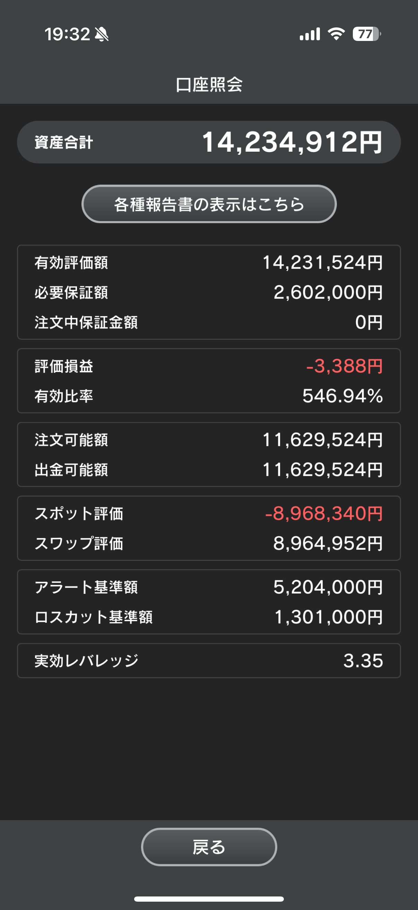Tap the 評価損益 value -3,388円
Image resolution: width=418 pixels, height=910 pixels.
(x=344, y=366)
